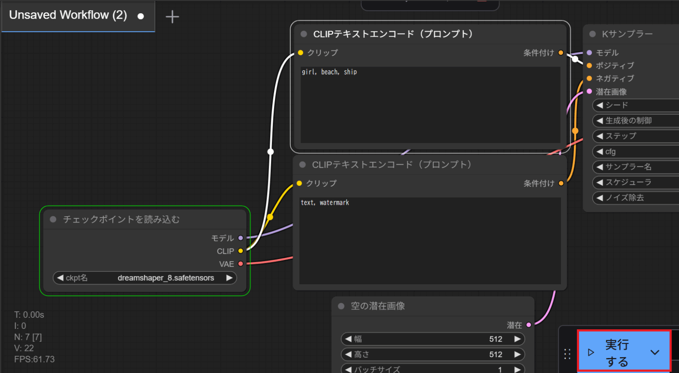Open the run options chevron next to 実行する
Viewport: 679px width, 373px height.
(x=655, y=352)
